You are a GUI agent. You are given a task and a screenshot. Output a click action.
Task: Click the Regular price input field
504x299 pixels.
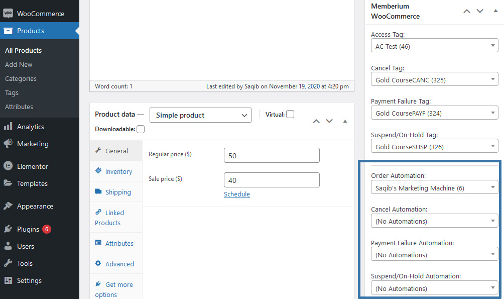point(272,155)
